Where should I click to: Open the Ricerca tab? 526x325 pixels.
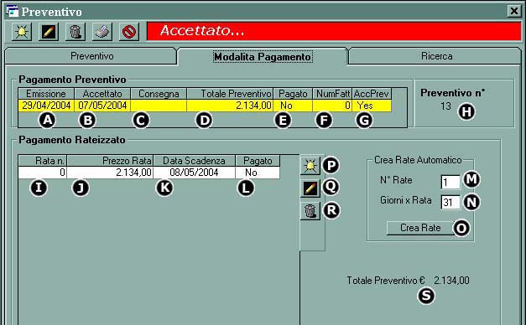436,56
